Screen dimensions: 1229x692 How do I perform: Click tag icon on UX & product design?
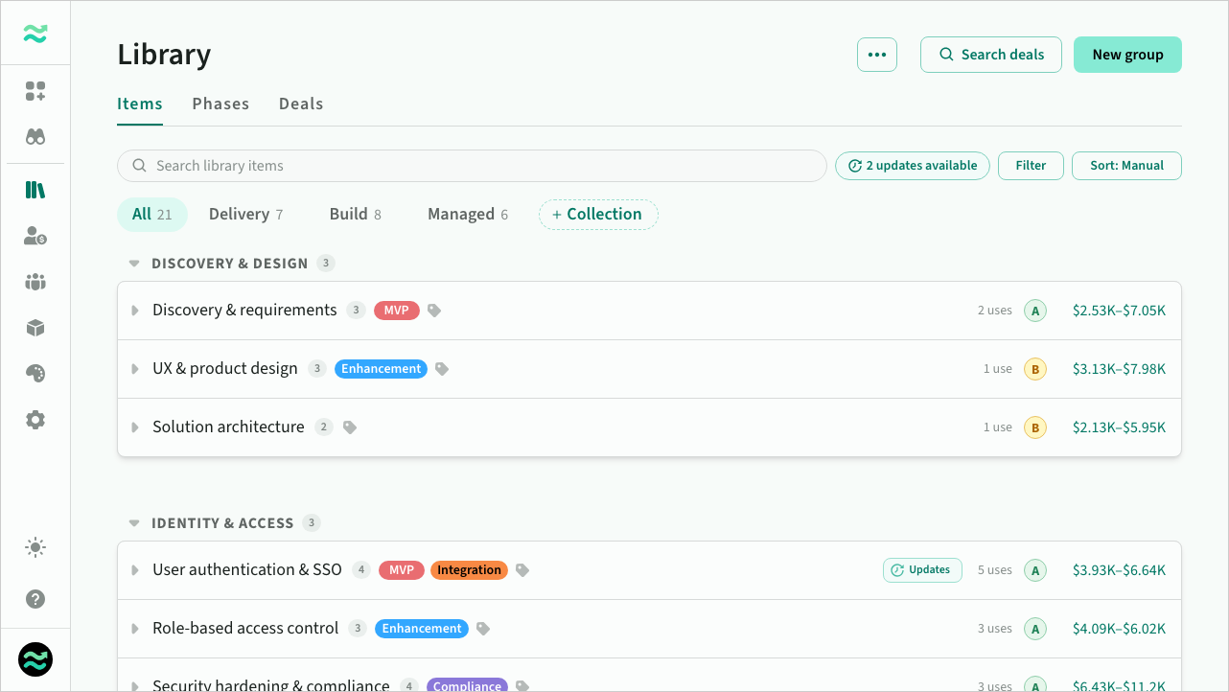[x=441, y=369]
